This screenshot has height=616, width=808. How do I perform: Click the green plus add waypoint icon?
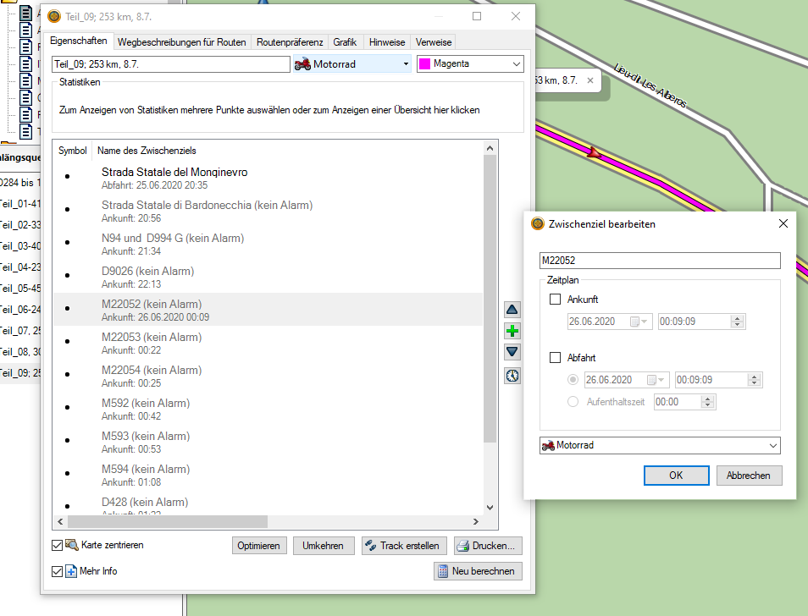tap(512, 331)
